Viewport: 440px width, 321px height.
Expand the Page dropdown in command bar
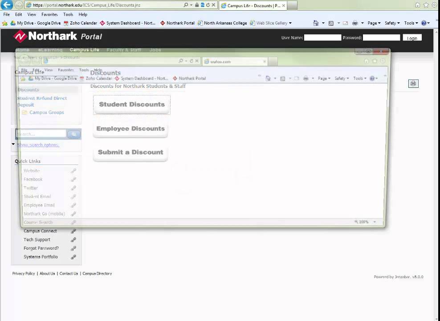point(374,23)
